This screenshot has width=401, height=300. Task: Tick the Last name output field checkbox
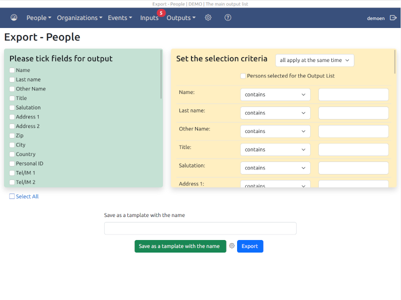pyautogui.click(x=12, y=79)
